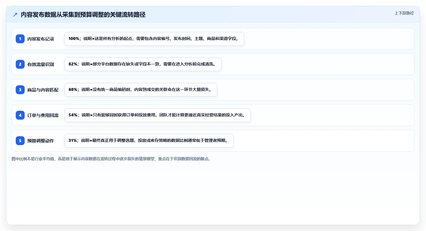This screenshot has width=426, height=231.
Task: Click the arrow icon beside the title
Action: (x=15, y=15)
